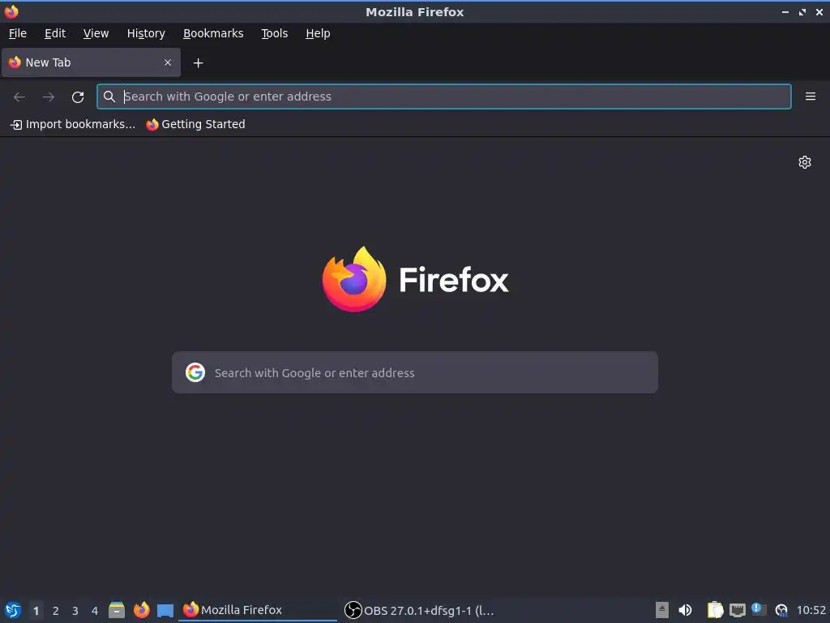The width and height of the screenshot is (830, 623).
Task: Click the Firefox icon in title bar
Action: [x=11, y=11]
